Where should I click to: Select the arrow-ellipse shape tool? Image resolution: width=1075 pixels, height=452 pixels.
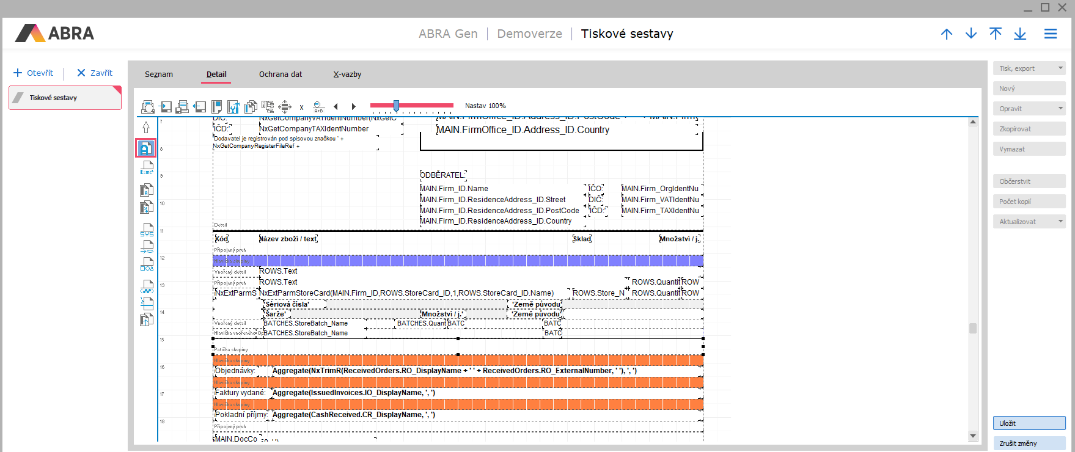point(147,247)
